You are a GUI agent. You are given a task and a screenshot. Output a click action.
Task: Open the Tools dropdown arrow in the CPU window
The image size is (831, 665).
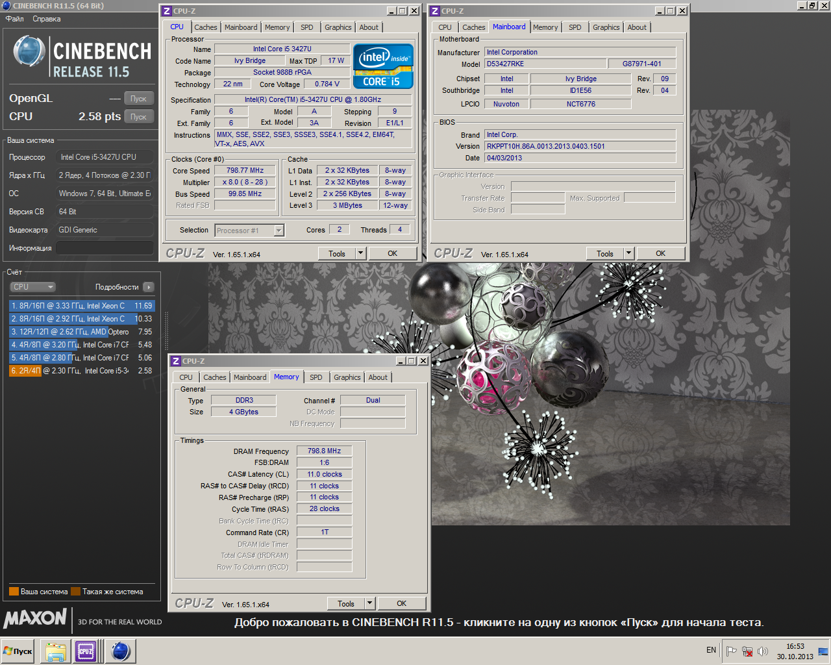click(x=362, y=254)
